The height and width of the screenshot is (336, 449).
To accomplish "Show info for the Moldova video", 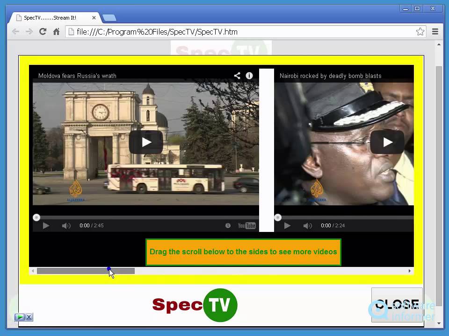I will coord(249,76).
